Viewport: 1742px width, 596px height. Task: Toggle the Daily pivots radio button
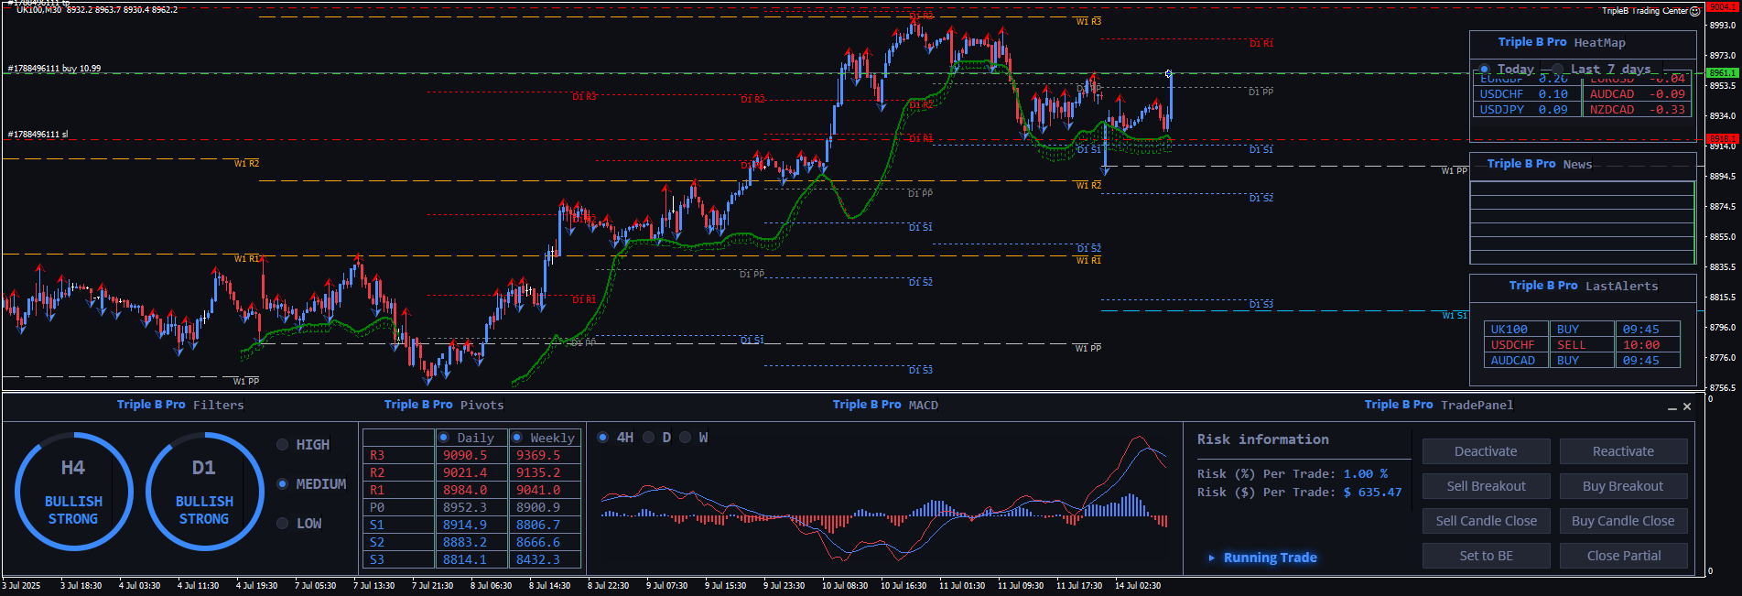click(x=444, y=438)
